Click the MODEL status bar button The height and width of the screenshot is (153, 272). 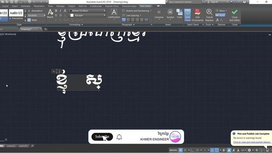click(x=173, y=150)
